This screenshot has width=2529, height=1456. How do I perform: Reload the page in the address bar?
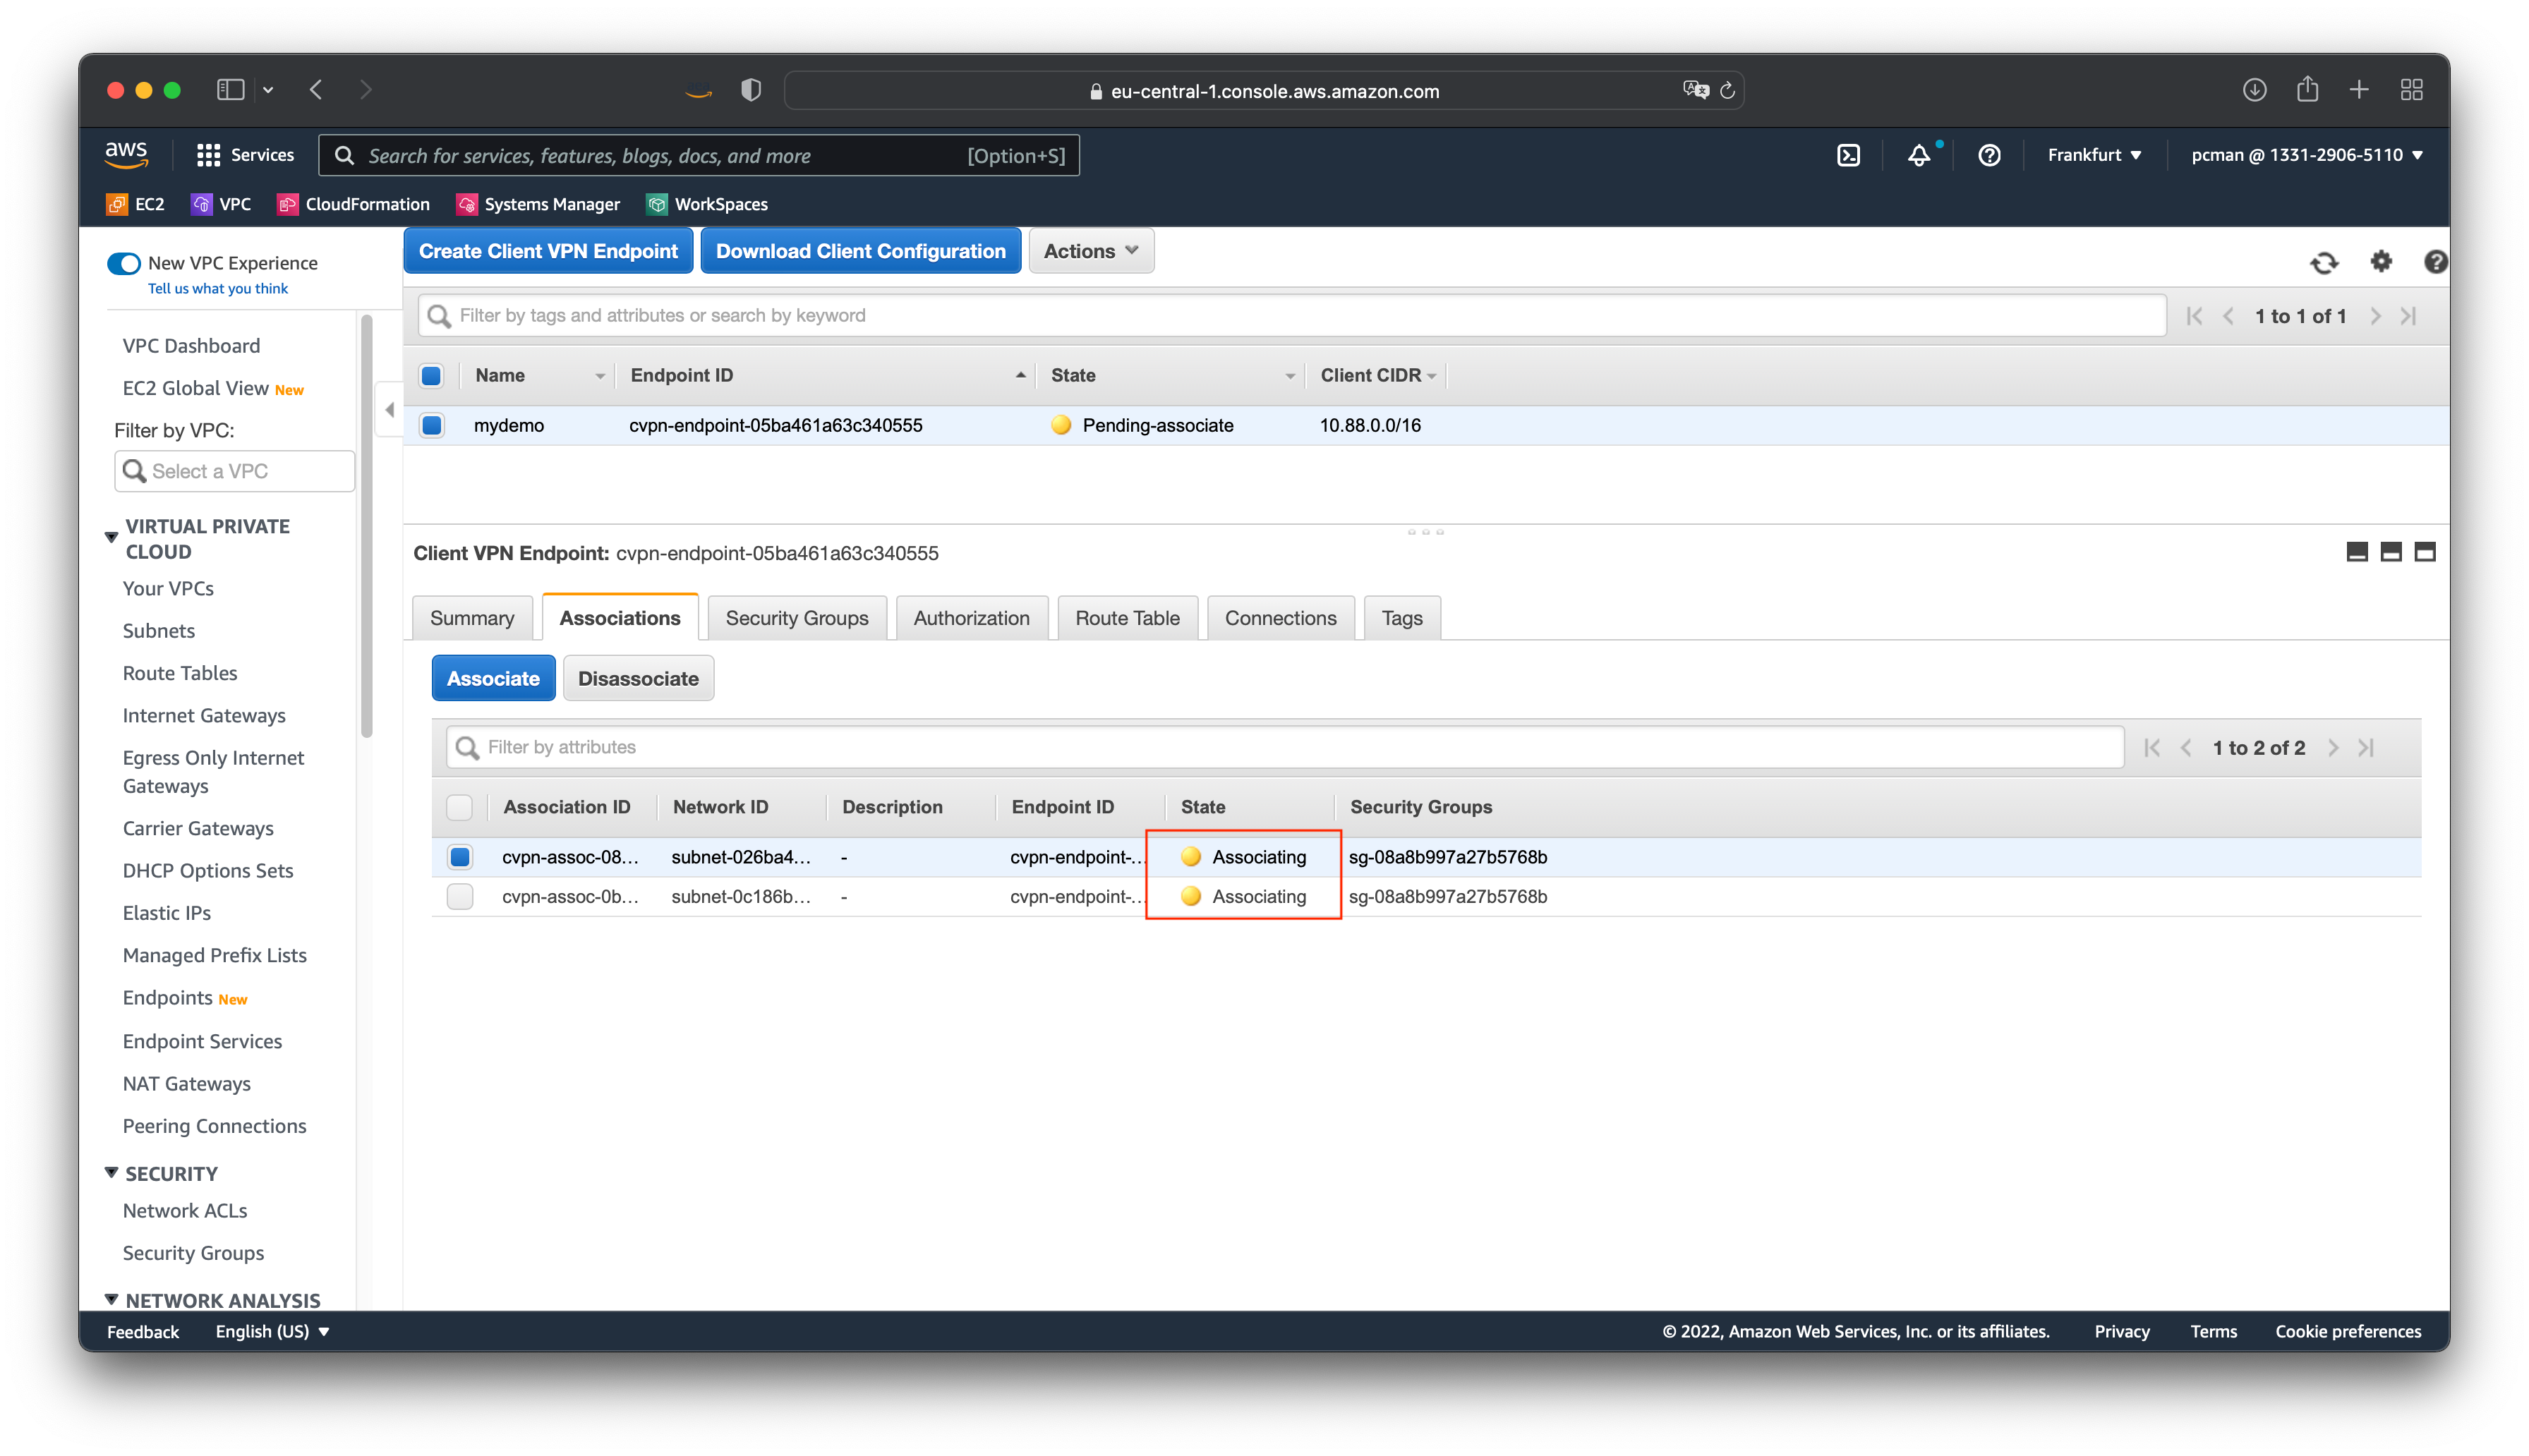click(x=1727, y=91)
